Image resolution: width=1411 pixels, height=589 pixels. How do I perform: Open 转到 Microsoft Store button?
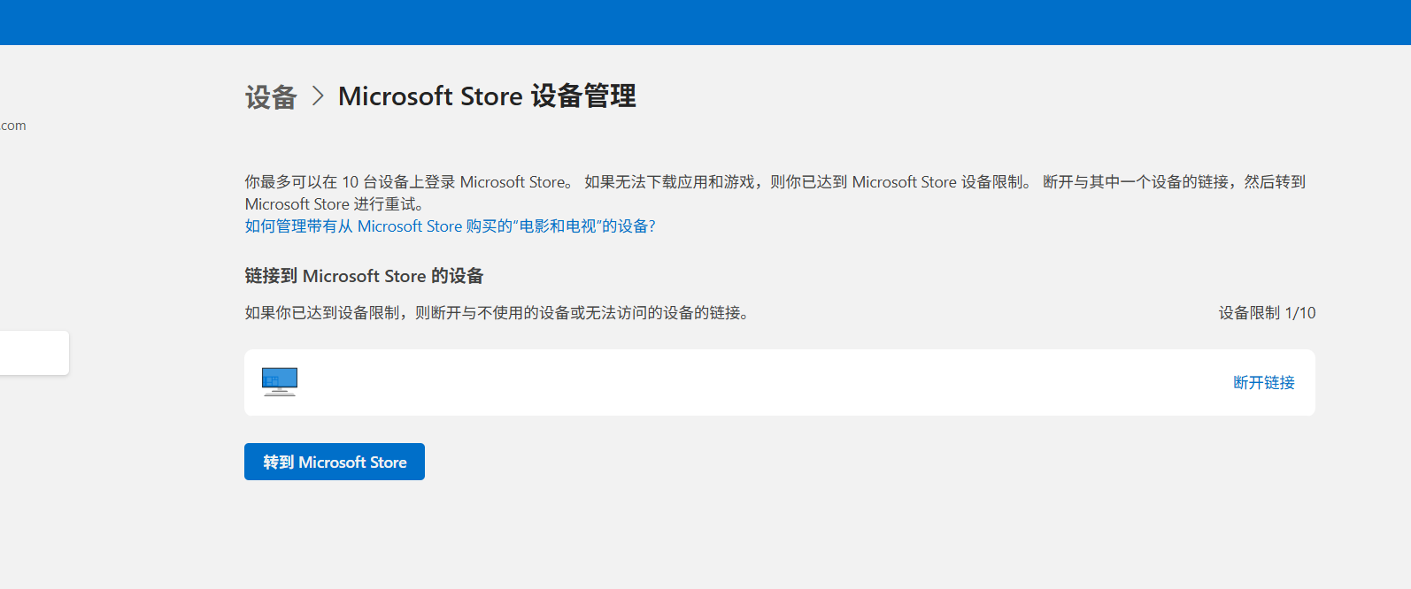point(335,462)
